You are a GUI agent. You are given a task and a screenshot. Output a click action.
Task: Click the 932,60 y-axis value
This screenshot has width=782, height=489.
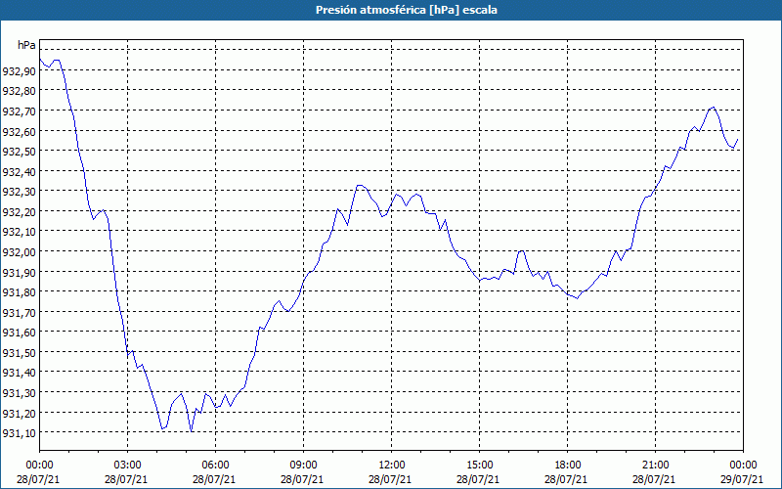[x=19, y=132]
